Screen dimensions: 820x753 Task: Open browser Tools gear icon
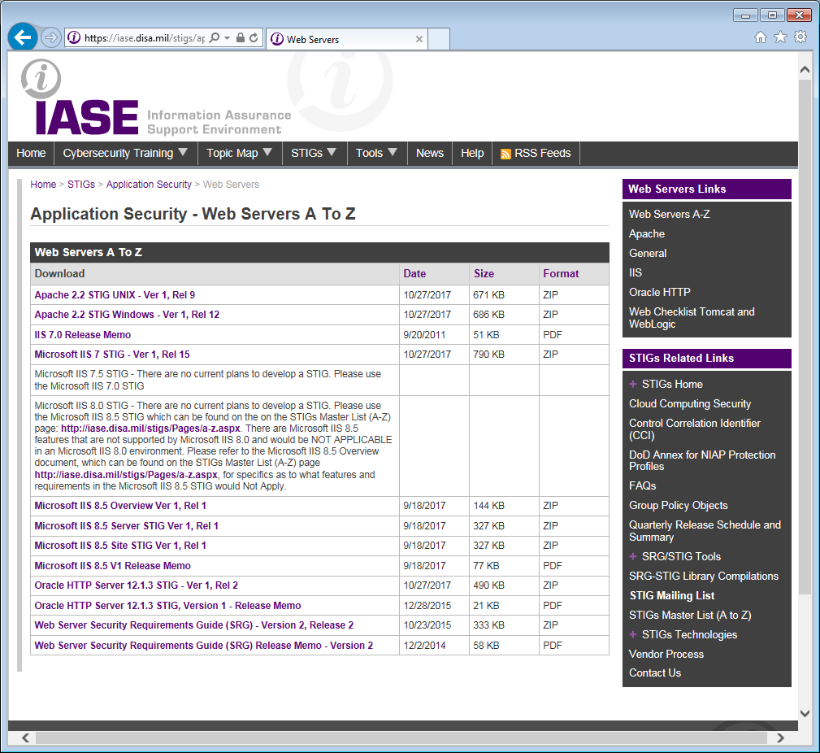(800, 37)
